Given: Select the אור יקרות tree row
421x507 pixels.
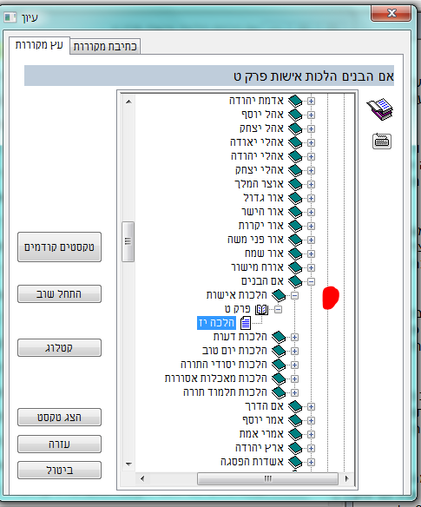Looking at the screenshot, I should (261, 226).
